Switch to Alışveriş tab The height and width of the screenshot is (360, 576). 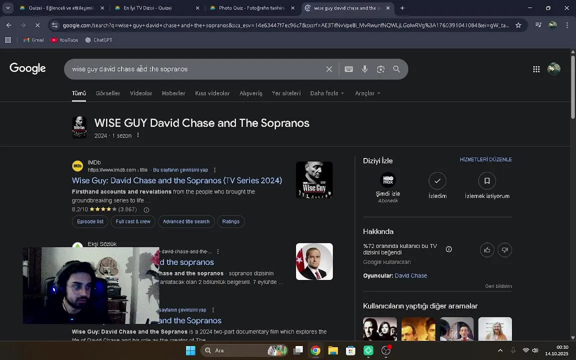tap(251, 93)
